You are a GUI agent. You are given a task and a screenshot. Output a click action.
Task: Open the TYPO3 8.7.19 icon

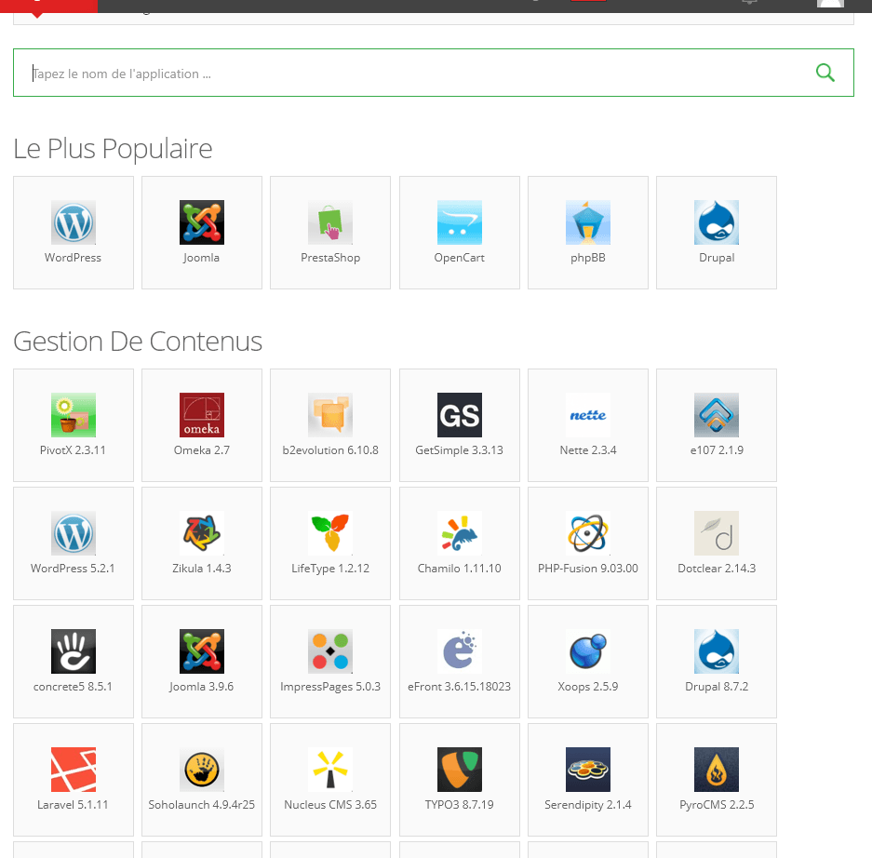click(x=460, y=770)
